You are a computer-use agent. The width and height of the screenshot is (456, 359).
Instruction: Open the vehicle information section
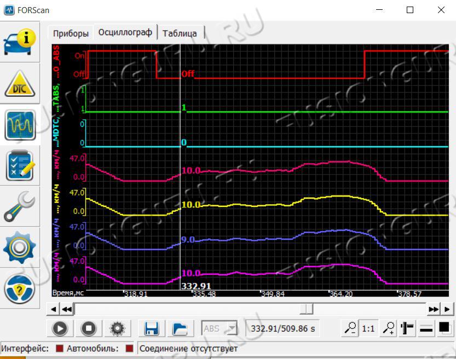point(20,42)
